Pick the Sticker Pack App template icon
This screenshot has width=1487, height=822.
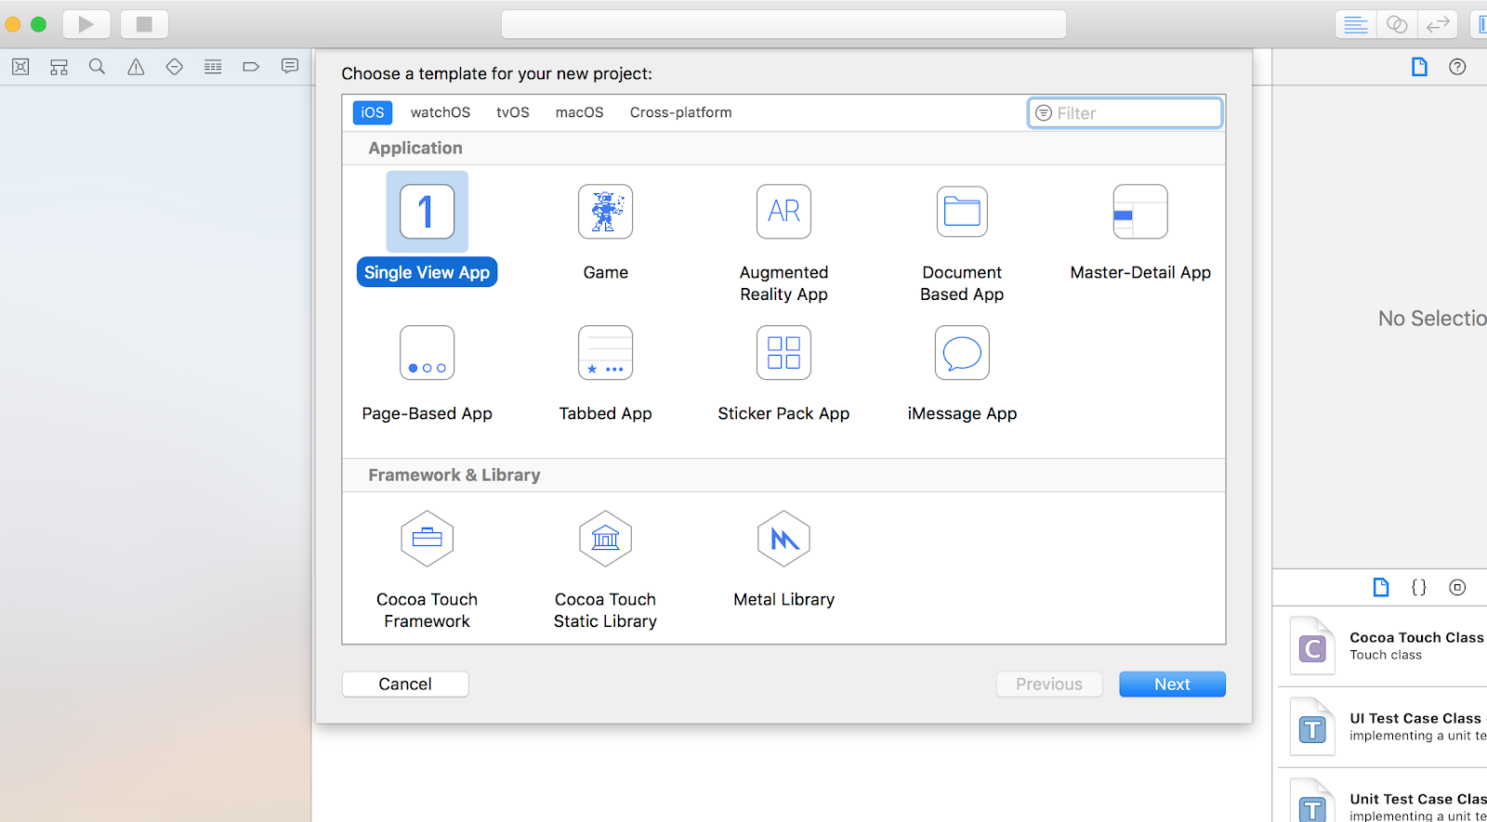[x=784, y=353]
